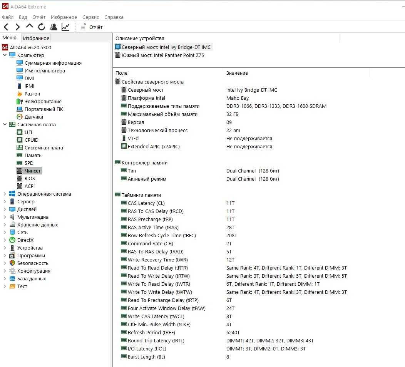This screenshot has width=405, height=367.
Task: Click the Портативный ПК laptop icon
Action: click(x=20, y=109)
